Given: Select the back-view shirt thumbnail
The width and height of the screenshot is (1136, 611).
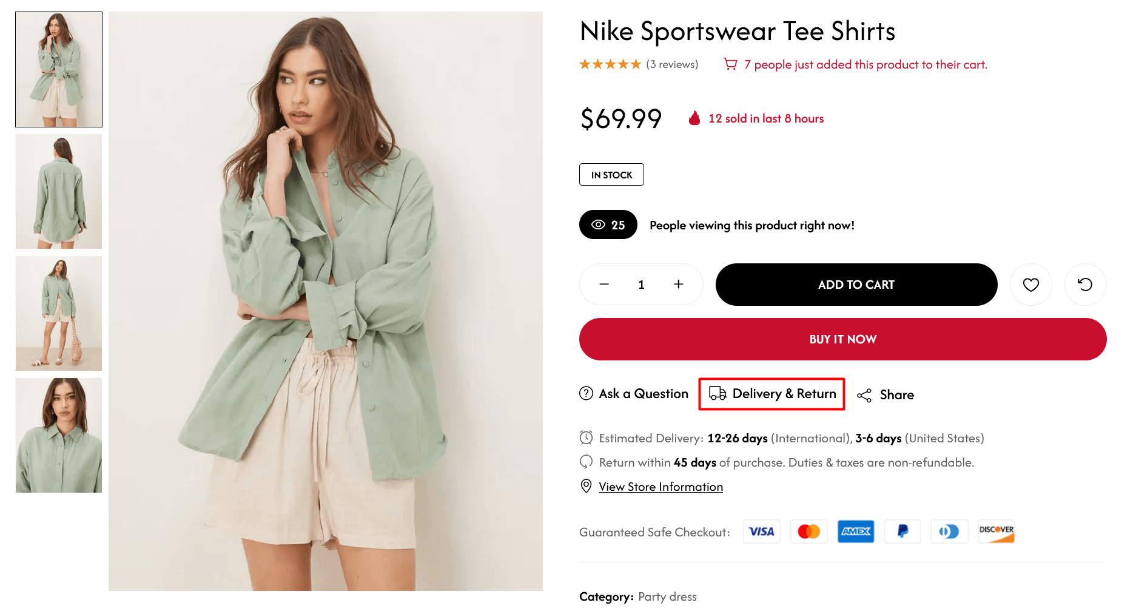Looking at the screenshot, I should tap(59, 192).
